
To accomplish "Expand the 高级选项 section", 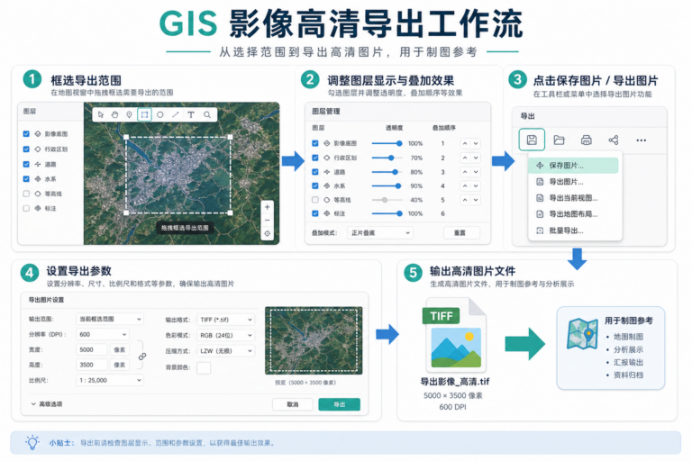I will point(46,404).
